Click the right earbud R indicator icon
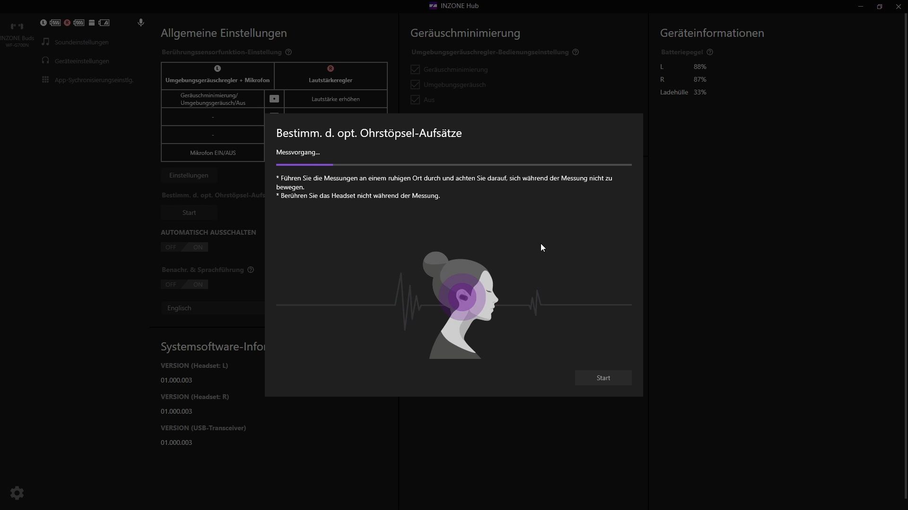Image resolution: width=908 pixels, height=510 pixels. point(67,23)
